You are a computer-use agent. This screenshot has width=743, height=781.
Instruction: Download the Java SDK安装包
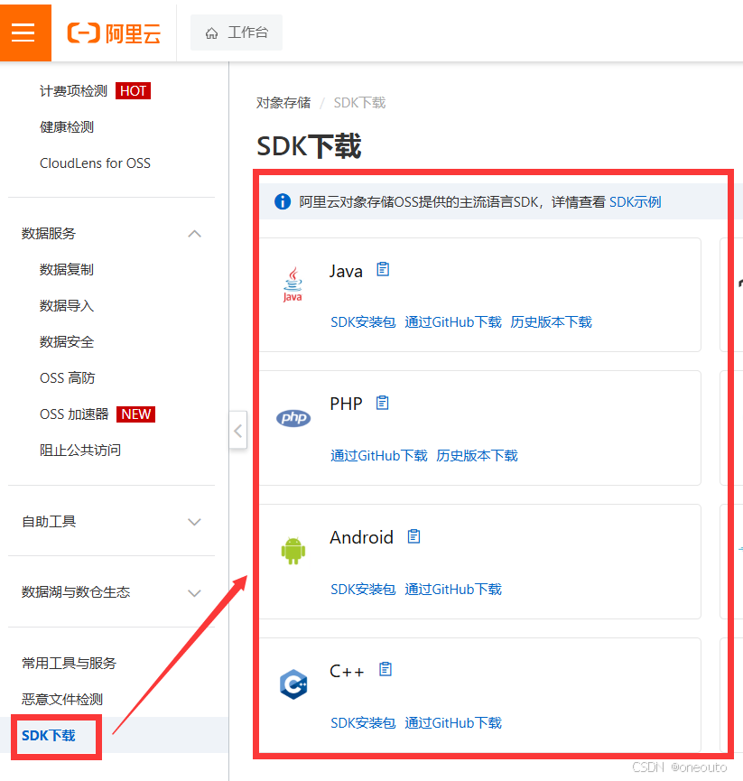363,322
